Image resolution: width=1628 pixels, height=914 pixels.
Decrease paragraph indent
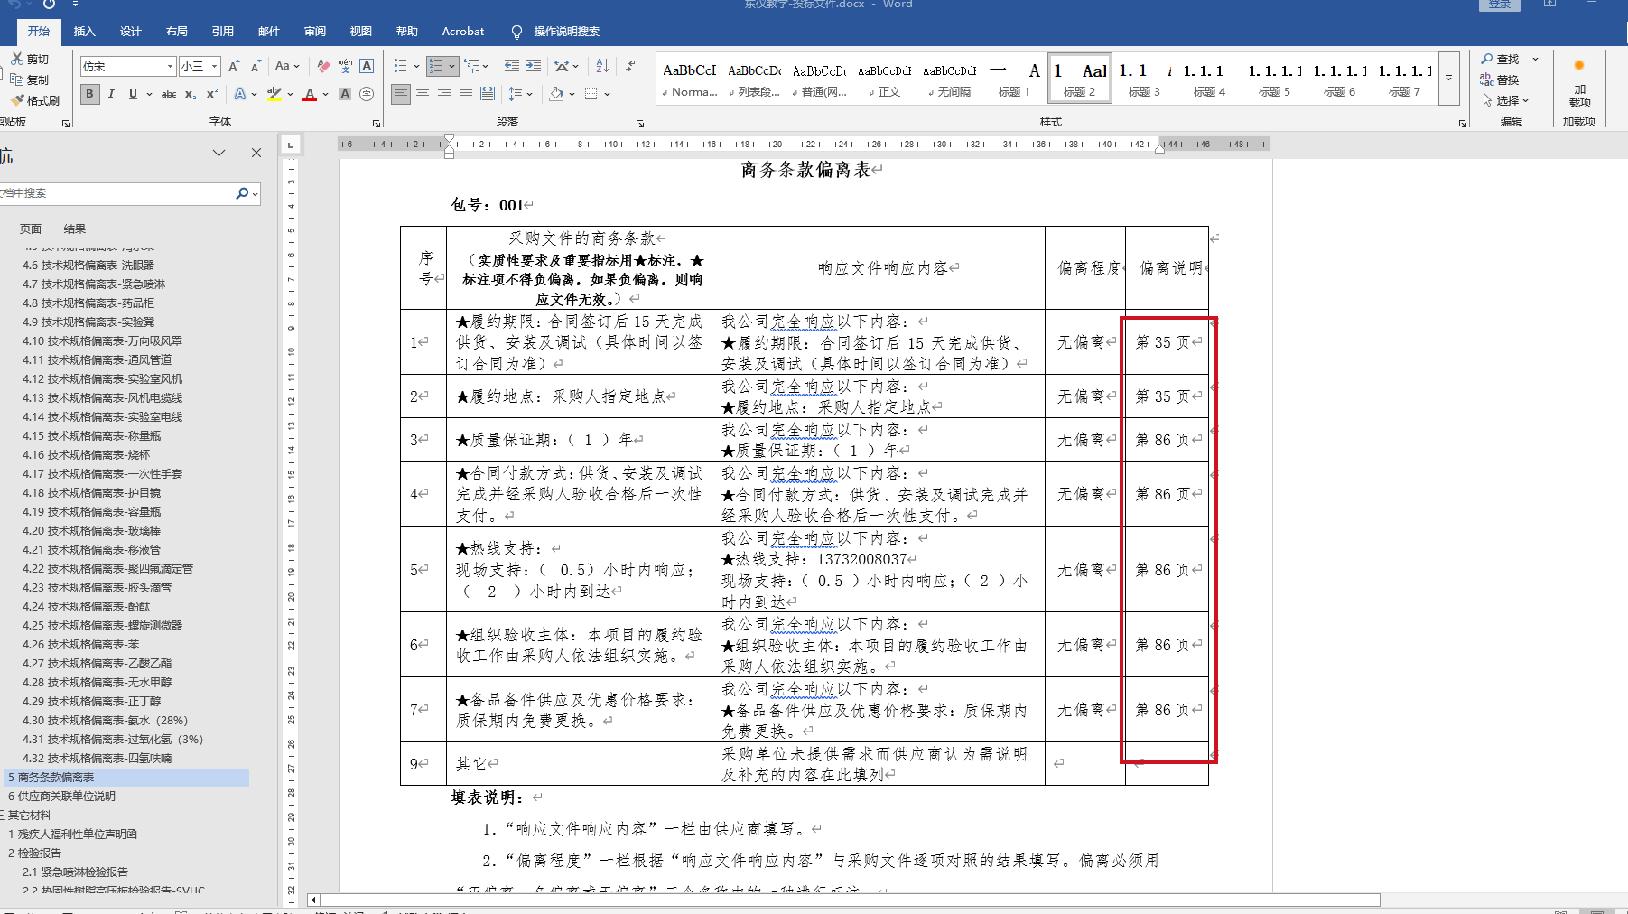click(x=512, y=66)
